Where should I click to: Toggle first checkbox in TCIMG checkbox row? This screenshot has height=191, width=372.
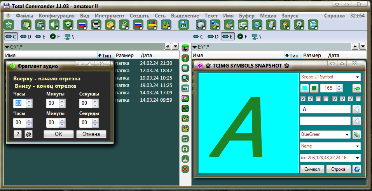(303, 99)
